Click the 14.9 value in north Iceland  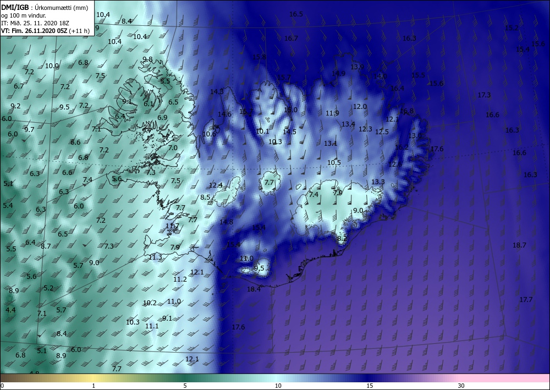(338, 74)
